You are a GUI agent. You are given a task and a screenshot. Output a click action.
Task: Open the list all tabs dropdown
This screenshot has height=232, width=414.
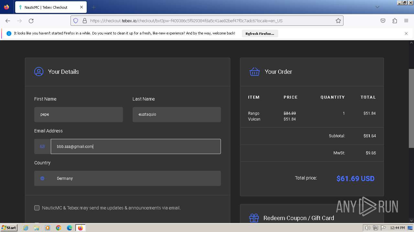[377, 7]
